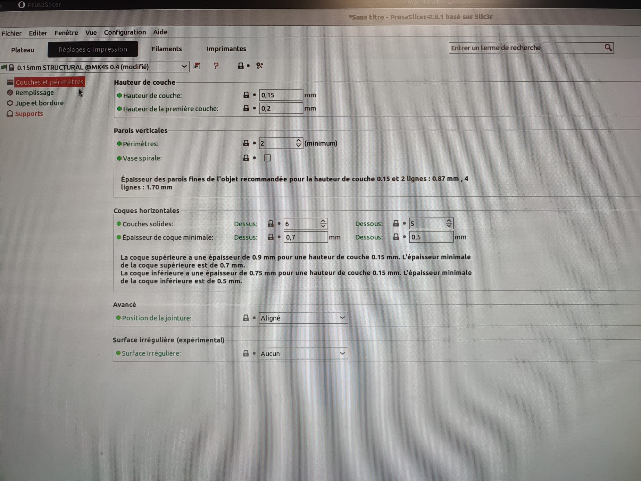
Task: Click the Supports sidebar icon
Action: coord(10,114)
